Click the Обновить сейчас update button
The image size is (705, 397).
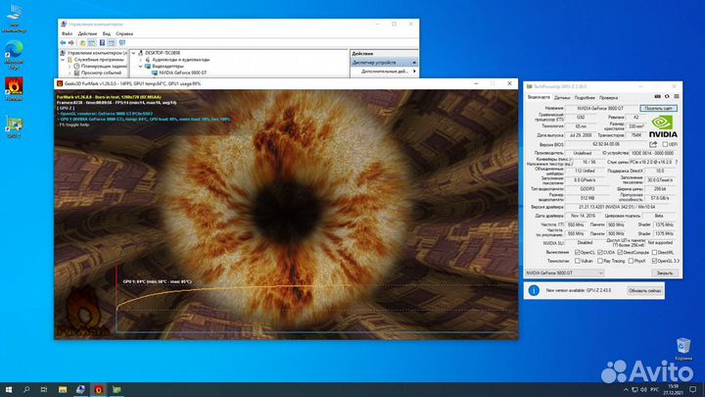pos(644,291)
